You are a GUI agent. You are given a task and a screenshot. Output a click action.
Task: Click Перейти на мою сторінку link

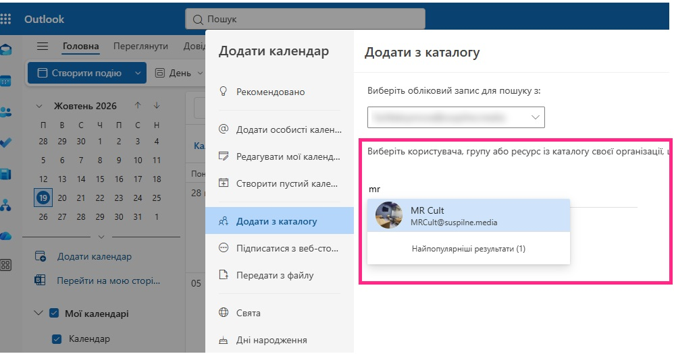[108, 281]
